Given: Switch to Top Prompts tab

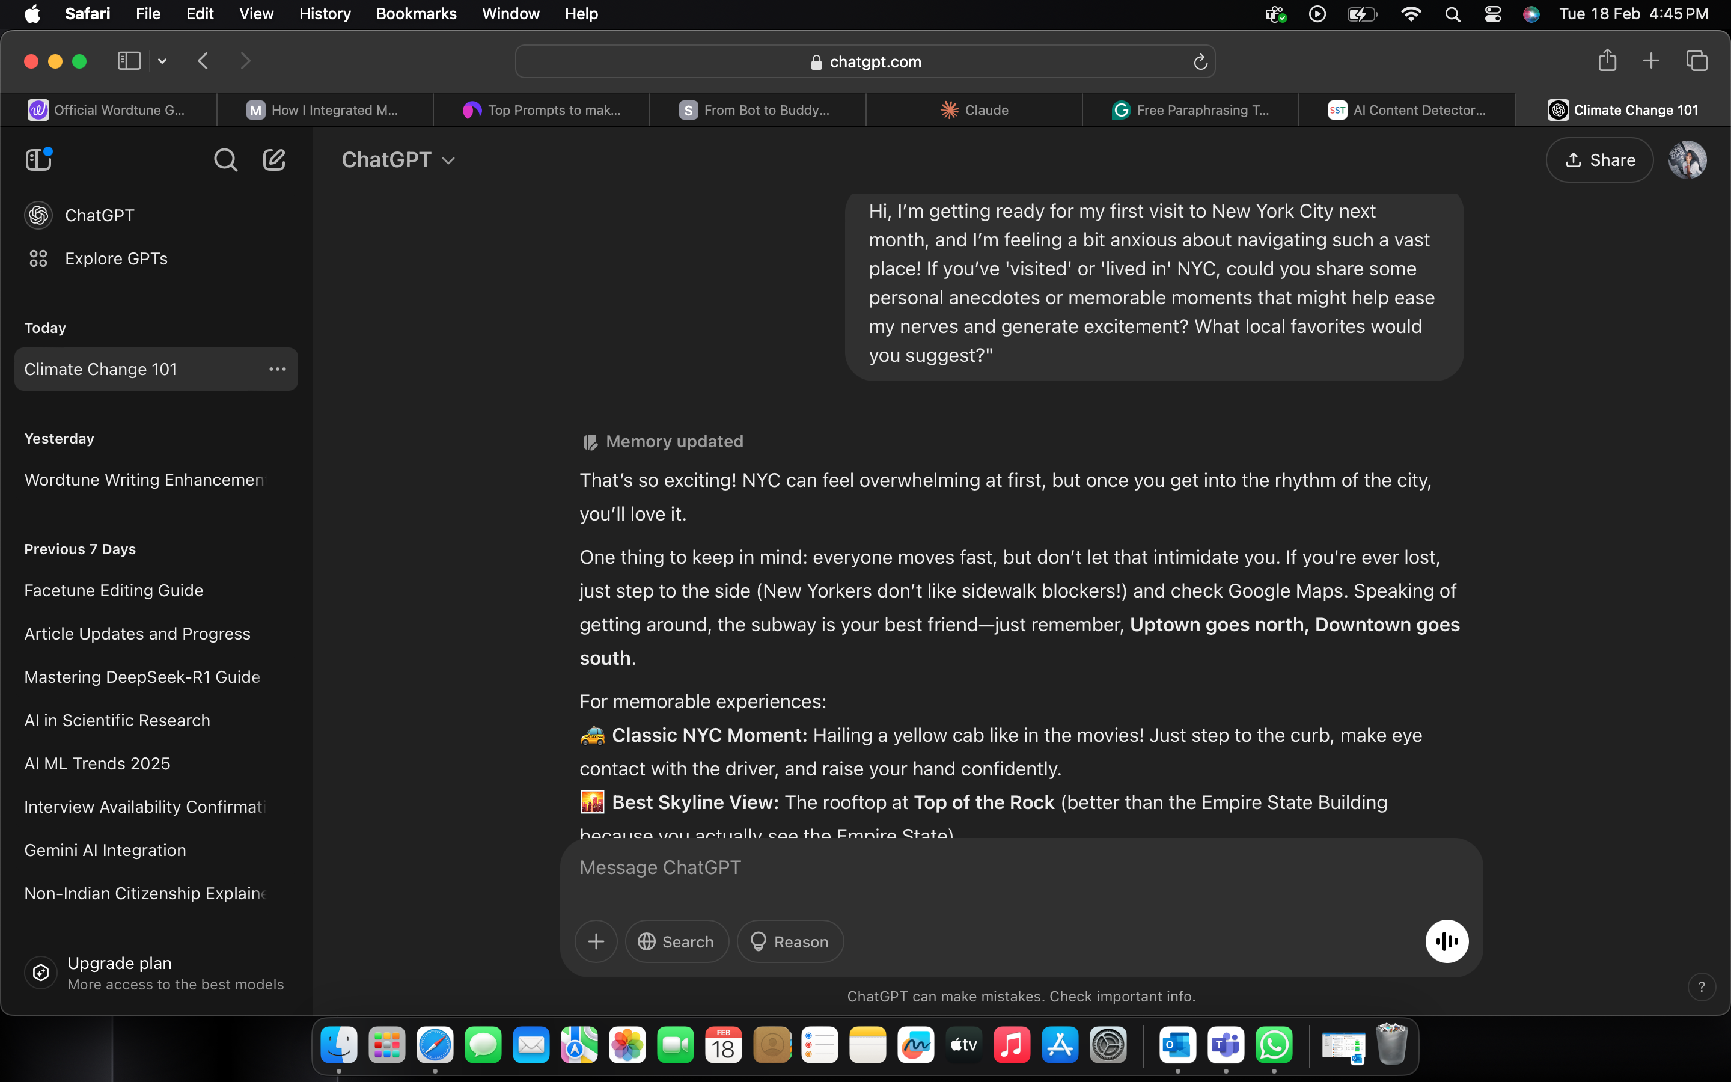Looking at the screenshot, I should pos(542,110).
